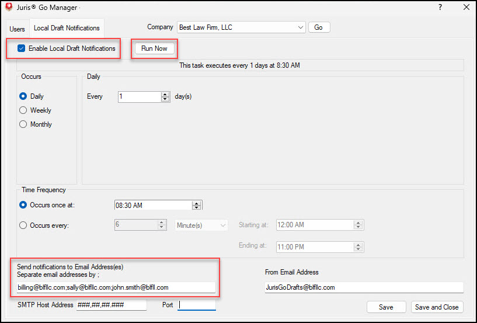Decrease the Ending at time
This screenshot has width=477, height=323.
358,249
